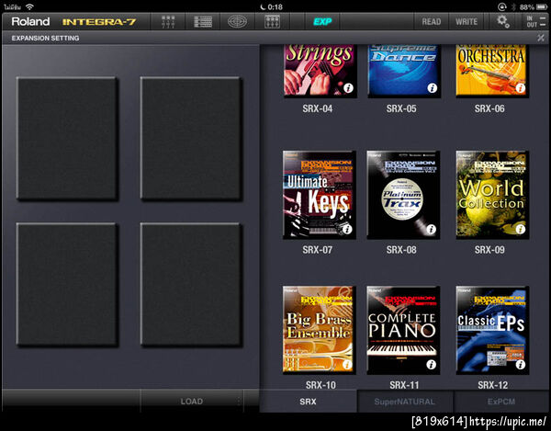Click the WRITE button
The image size is (551, 431).
pos(467,22)
